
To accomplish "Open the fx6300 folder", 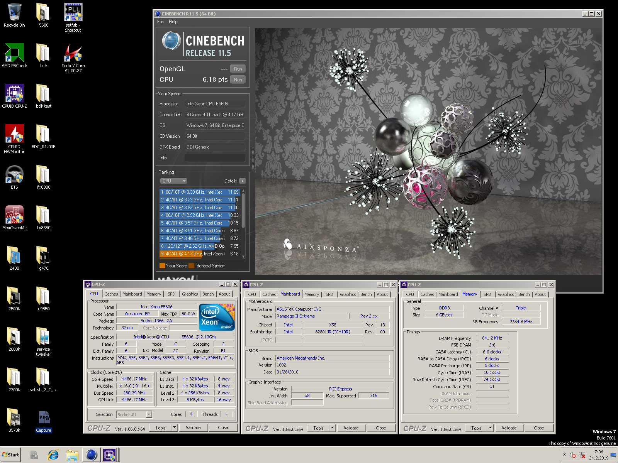I will [43, 177].
